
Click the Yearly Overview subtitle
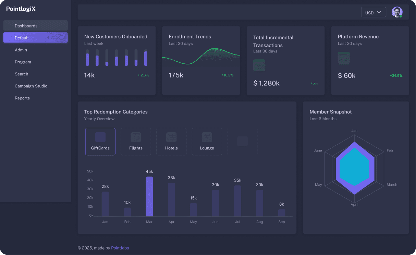point(99,119)
